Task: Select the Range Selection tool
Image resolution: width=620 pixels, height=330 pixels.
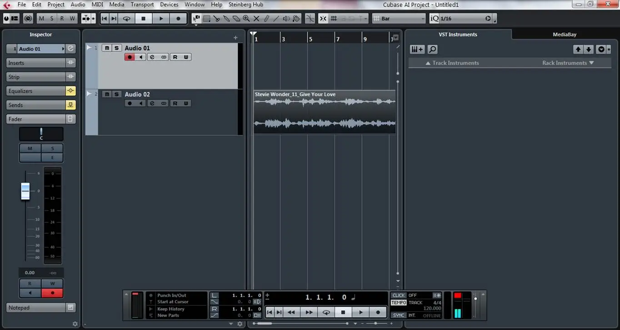Action: pos(206,19)
